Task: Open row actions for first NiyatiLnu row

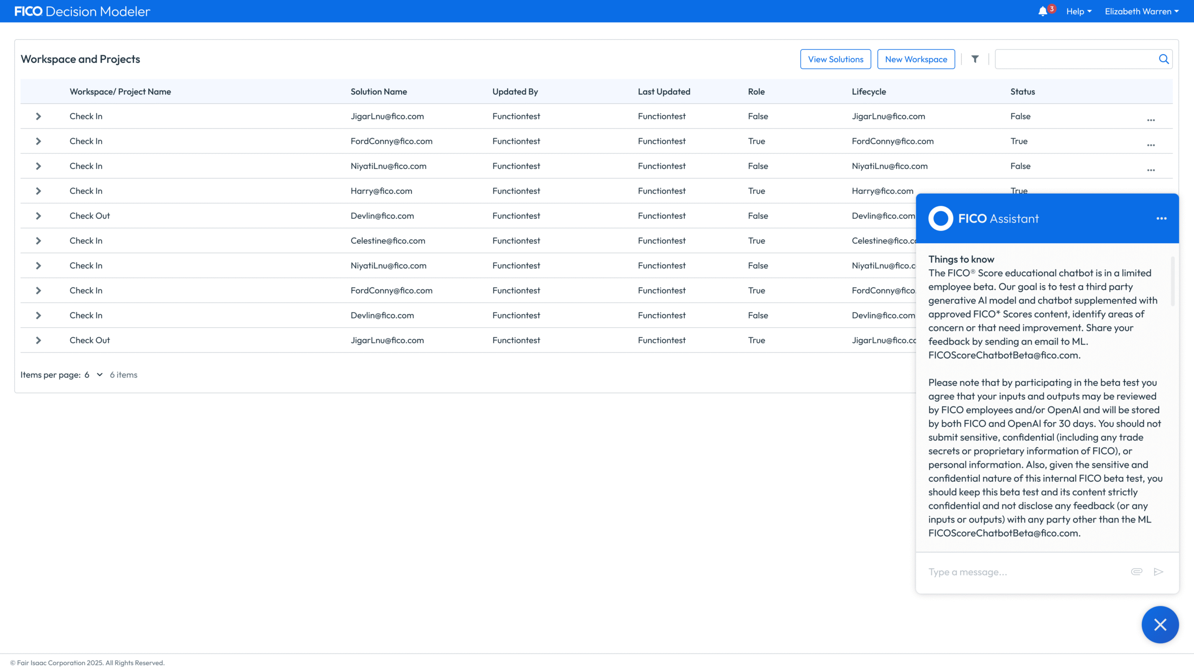Action: click(x=1151, y=170)
